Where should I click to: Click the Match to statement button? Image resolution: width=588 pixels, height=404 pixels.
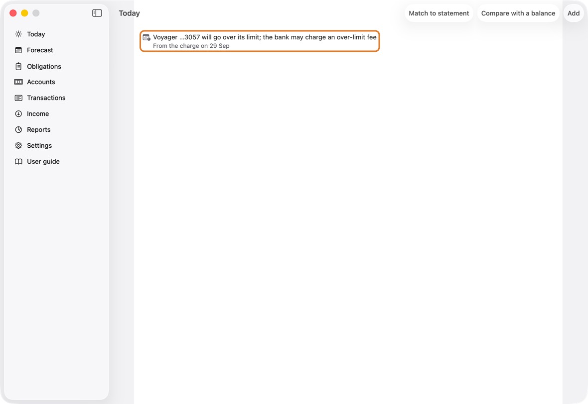[x=439, y=13]
